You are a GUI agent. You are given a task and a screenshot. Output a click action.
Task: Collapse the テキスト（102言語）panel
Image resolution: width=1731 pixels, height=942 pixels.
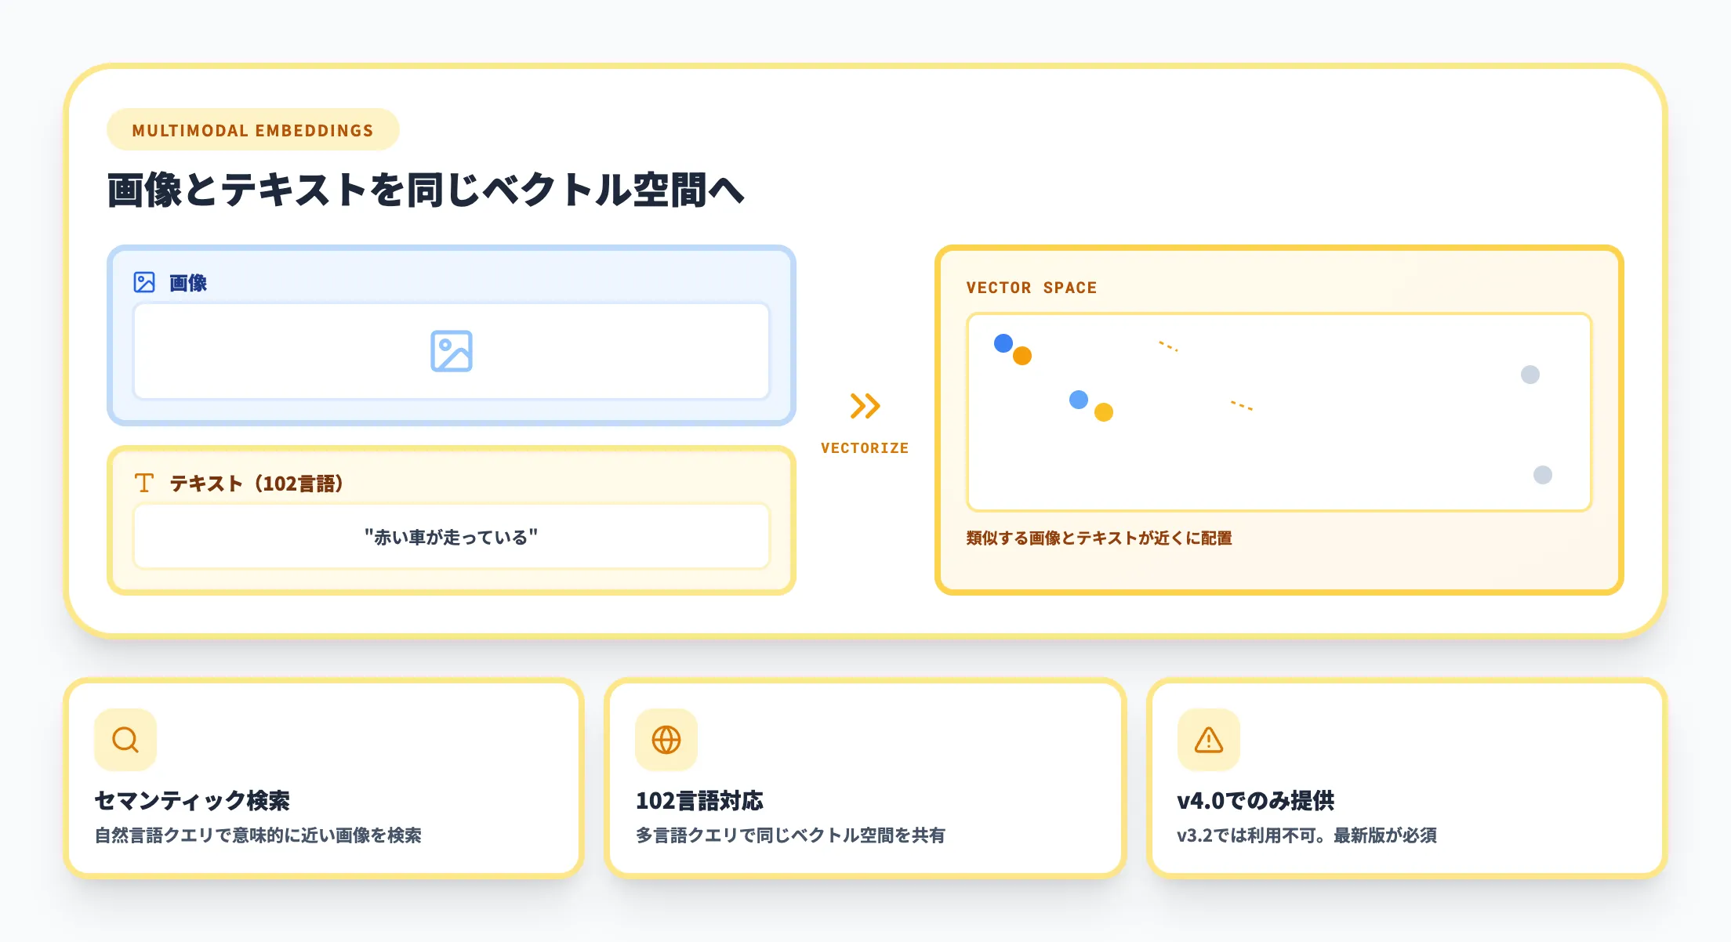(x=452, y=517)
